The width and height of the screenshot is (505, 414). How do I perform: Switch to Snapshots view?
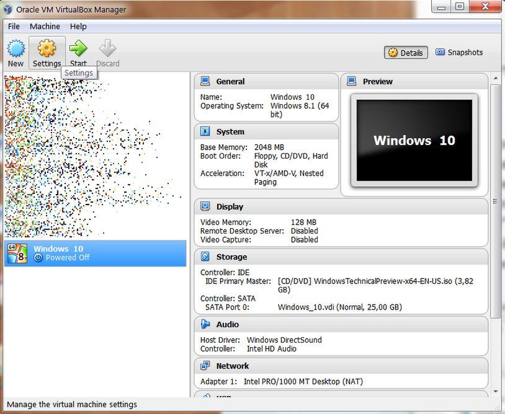point(459,53)
